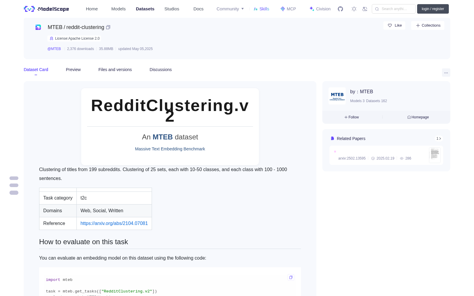The height and width of the screenshot is (296, 474).
Task: Focus the search anything field
Action: tap(394, 9)
